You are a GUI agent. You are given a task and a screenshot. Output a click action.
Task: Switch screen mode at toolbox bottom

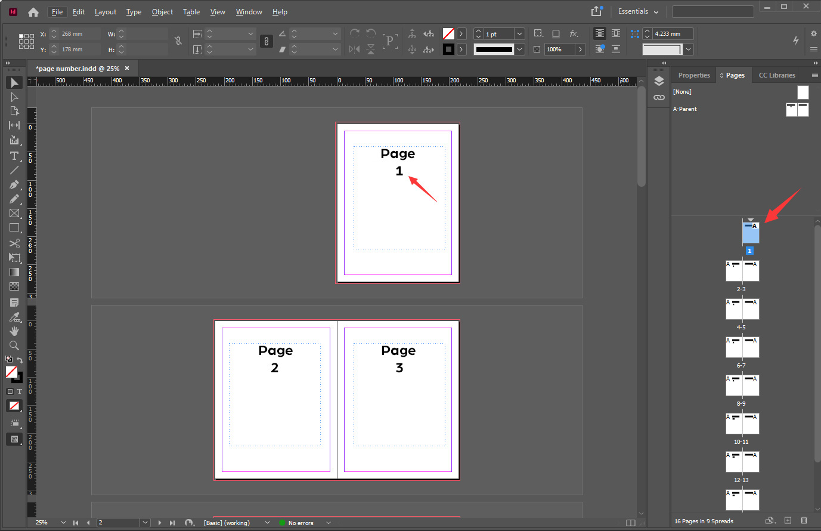14,439
